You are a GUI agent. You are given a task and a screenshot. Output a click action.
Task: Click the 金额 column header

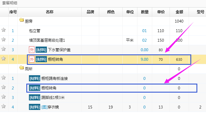(179, 12)
